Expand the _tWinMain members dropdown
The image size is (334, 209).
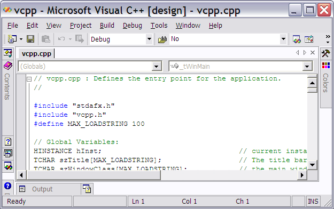[x=307, y=67]
